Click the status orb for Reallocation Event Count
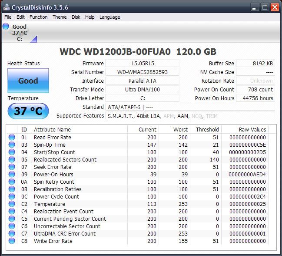The height and width of the screenshot is (256, 282). click(x=12, y=211)
